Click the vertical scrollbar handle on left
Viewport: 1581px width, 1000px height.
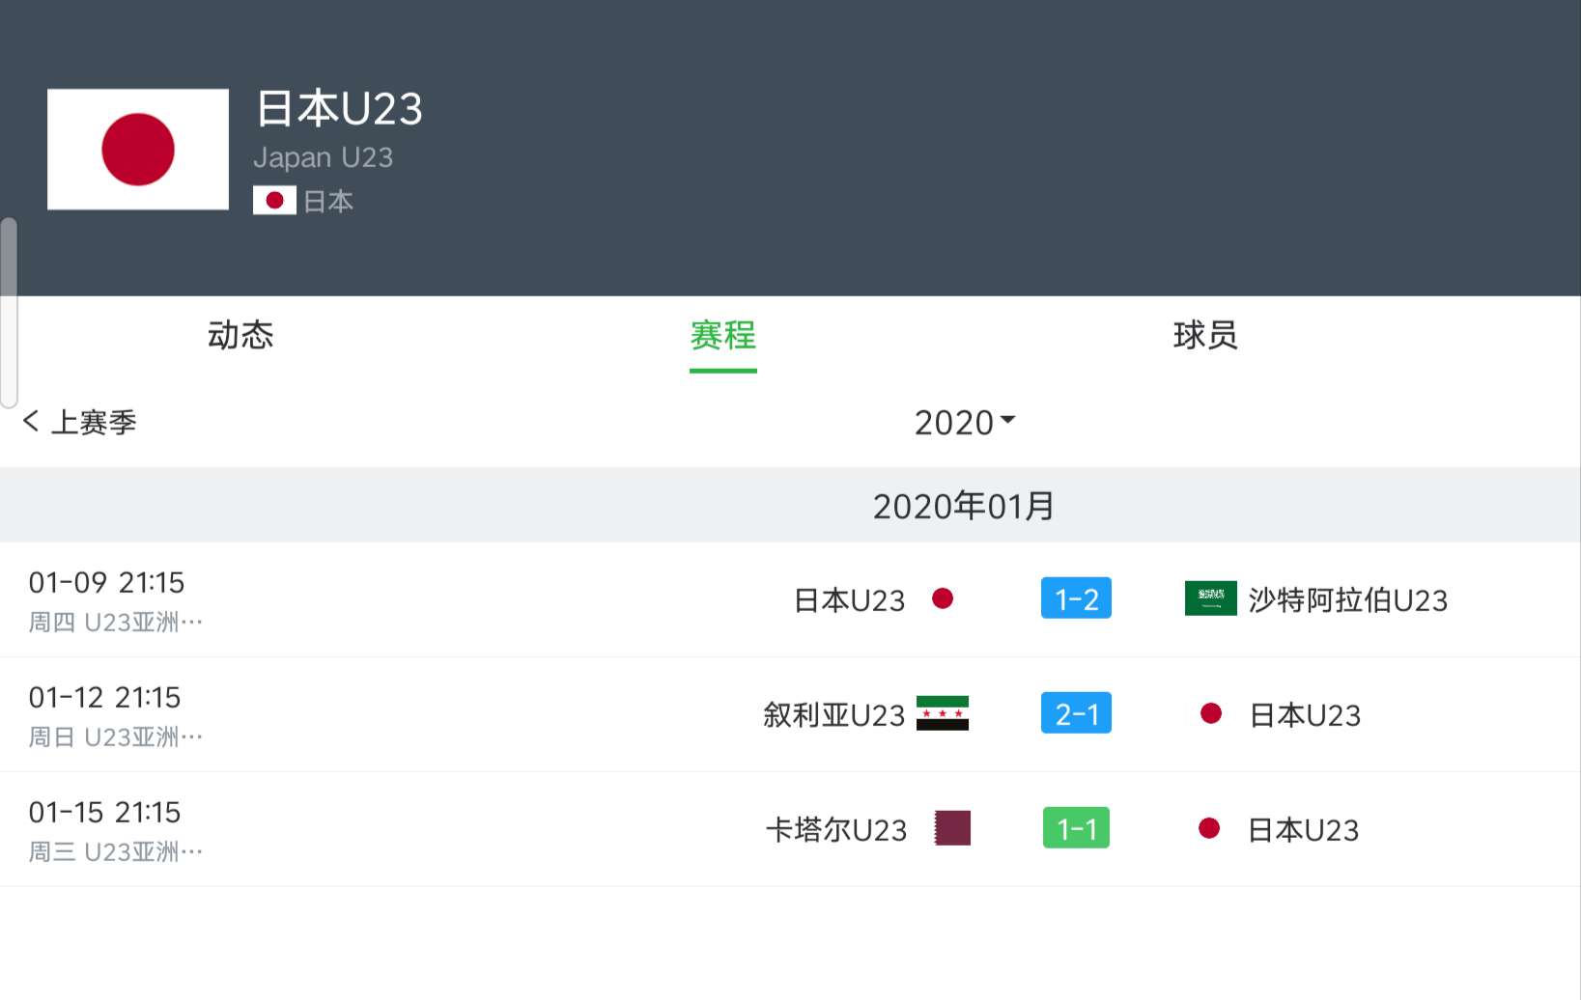9,311
